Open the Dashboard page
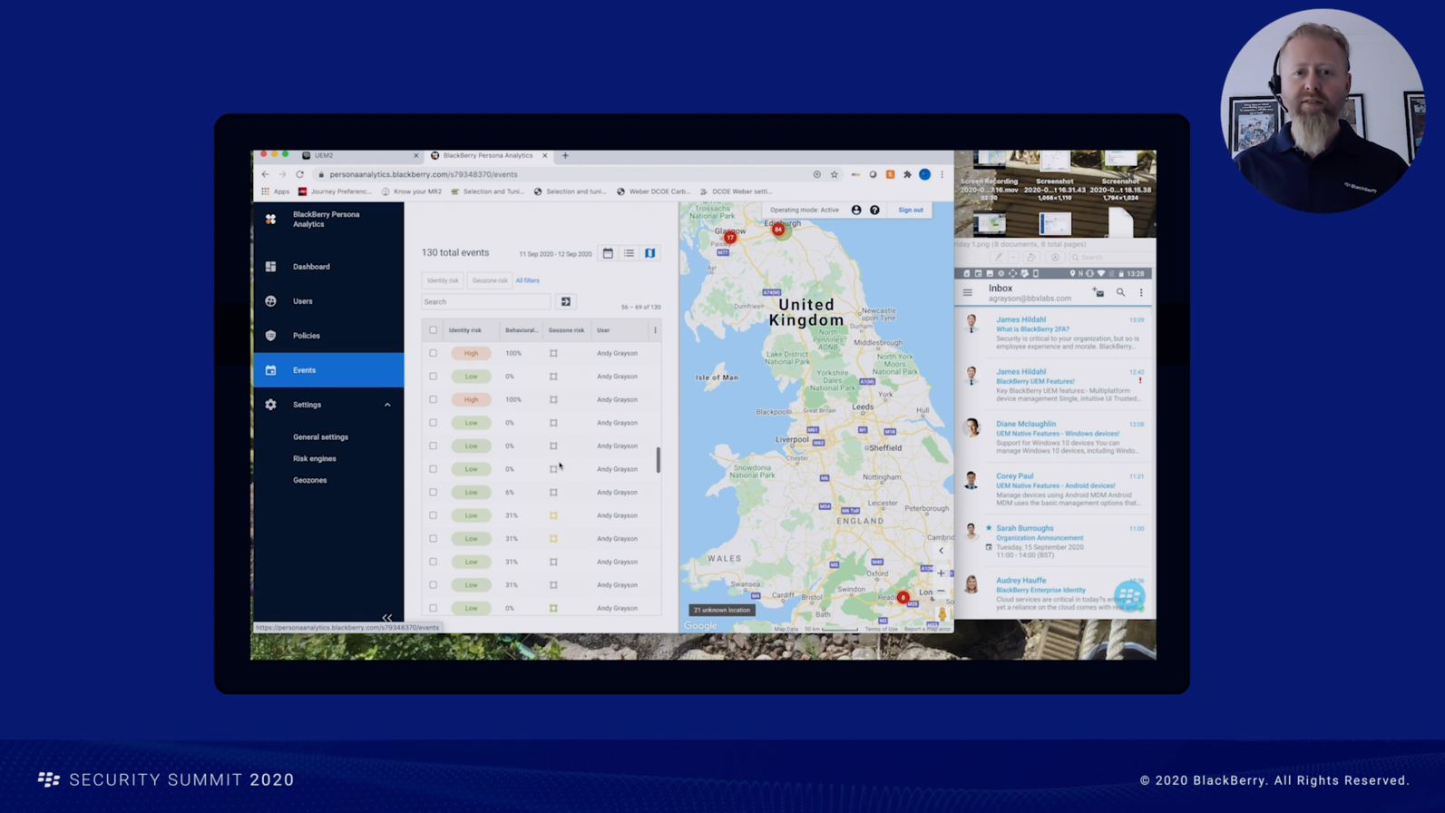The width and height of the screenshot is (1445, 813). coord(311,267)
